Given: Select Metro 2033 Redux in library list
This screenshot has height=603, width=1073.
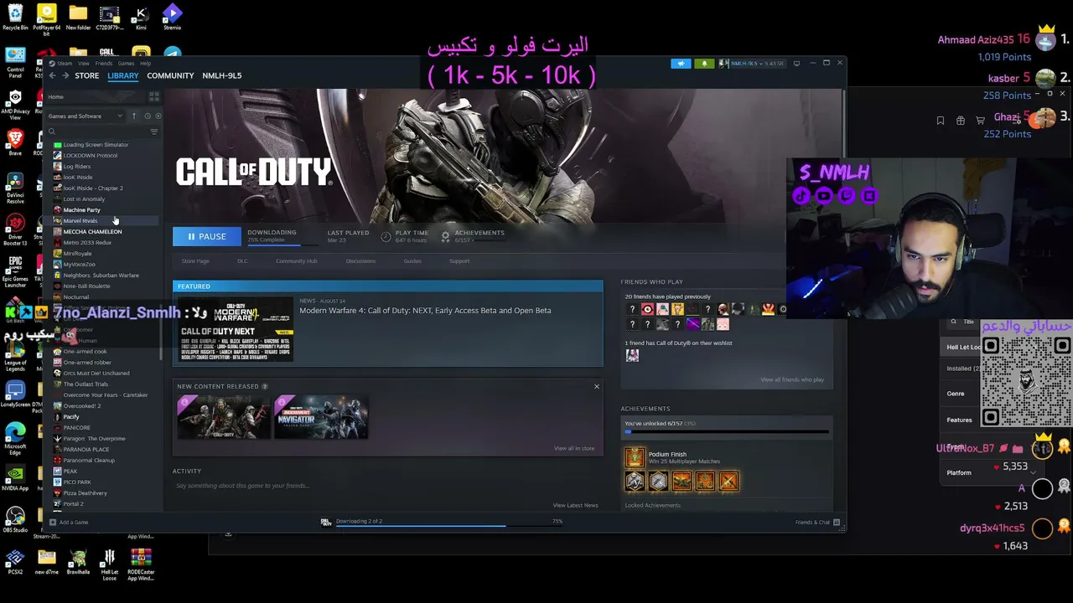Looking at the screenshot, I should click(x=87, y=242).
